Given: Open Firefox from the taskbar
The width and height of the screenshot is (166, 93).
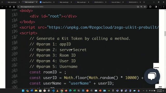Looking at the screenshot, I should tap(66, 91).
